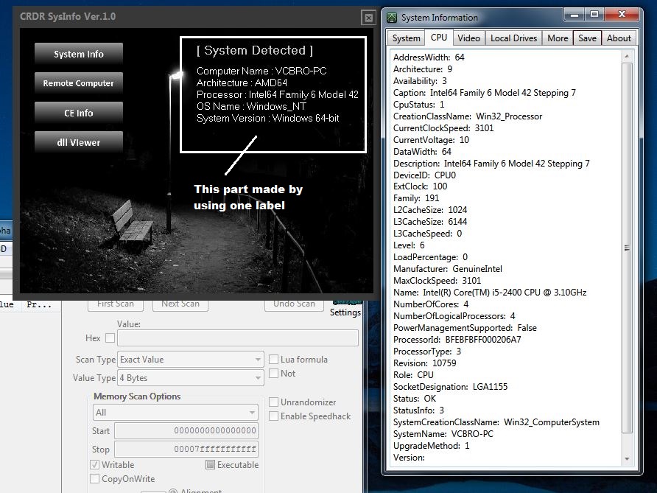
Task: Start a First Scan
Action: (115, 304)
